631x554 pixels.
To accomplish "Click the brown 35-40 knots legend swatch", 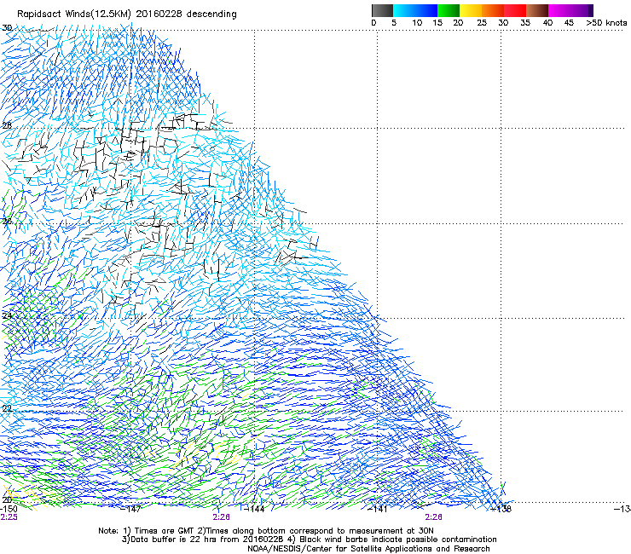I will point(537,10).
